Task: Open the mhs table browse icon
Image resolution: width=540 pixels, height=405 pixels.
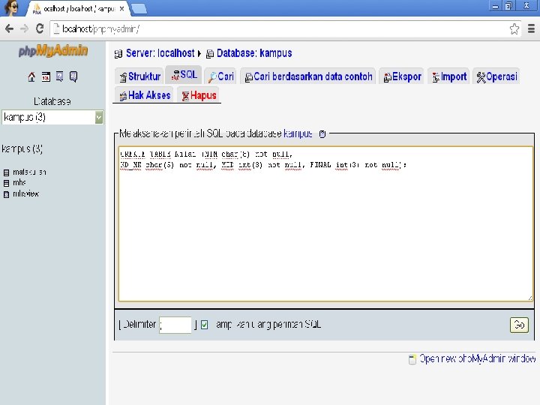Action: (x=6, y=183)
